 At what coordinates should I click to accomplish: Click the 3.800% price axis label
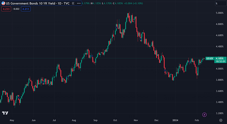[220, 80]
